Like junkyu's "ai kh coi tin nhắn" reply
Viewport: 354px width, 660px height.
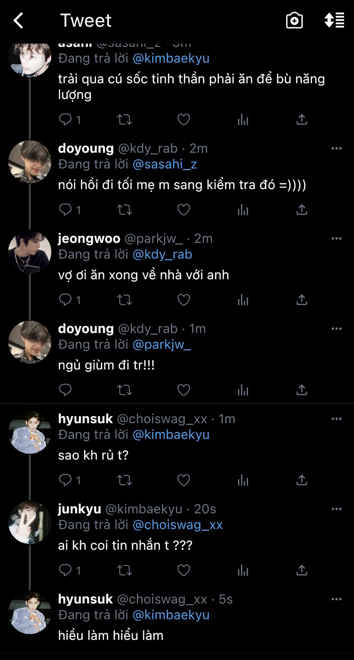pos(184,570)
